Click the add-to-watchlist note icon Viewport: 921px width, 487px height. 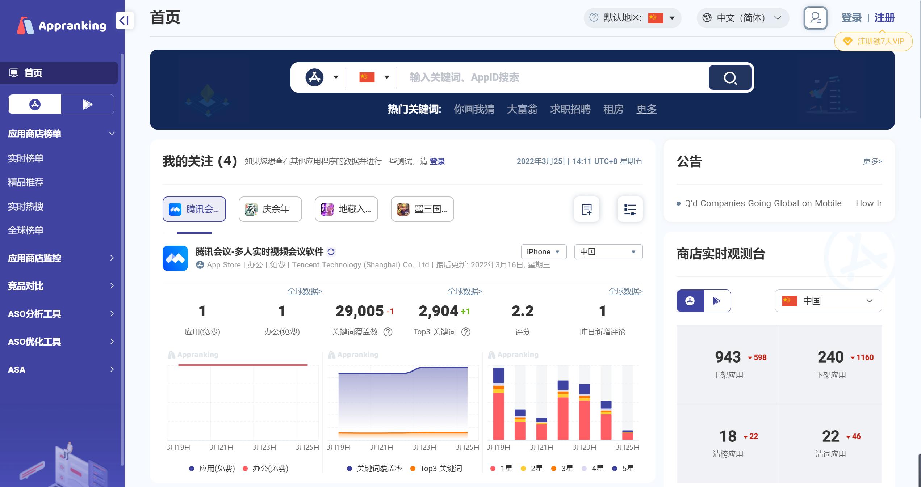586,209
